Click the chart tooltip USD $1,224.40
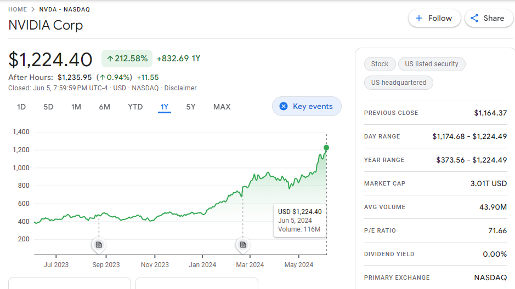The height and width of the screenshot is (289, 515). click(300, 212)
